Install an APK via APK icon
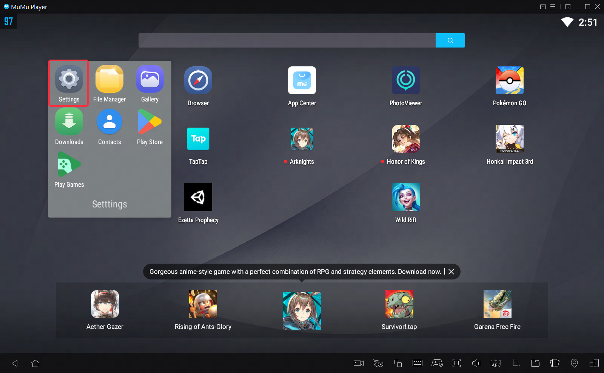604x373 pixels. click(496, 363)
